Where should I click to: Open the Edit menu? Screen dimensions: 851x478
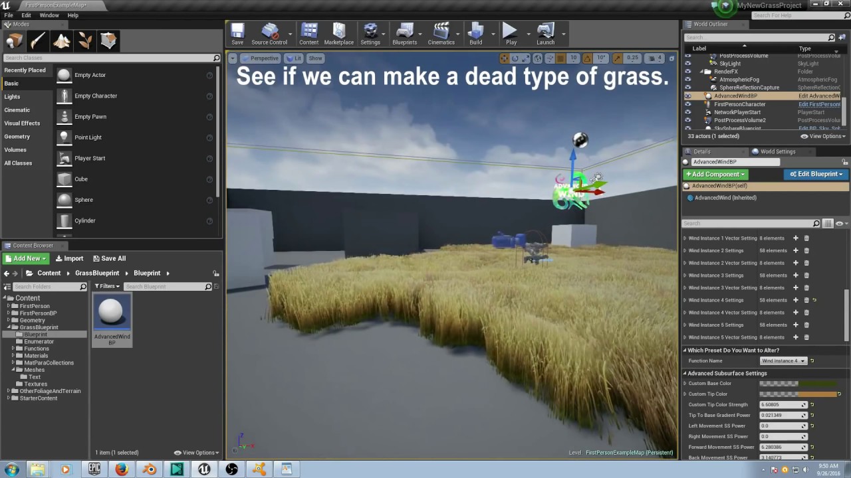(26, 15)
